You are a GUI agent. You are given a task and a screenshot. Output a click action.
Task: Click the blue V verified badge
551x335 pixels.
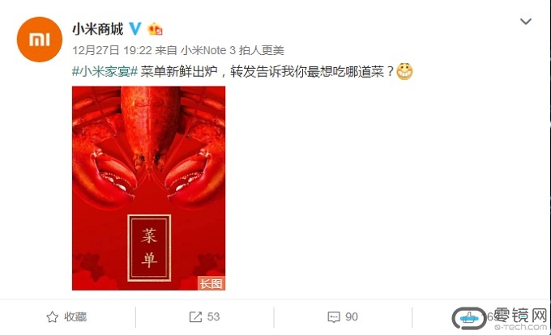(135, 28)
